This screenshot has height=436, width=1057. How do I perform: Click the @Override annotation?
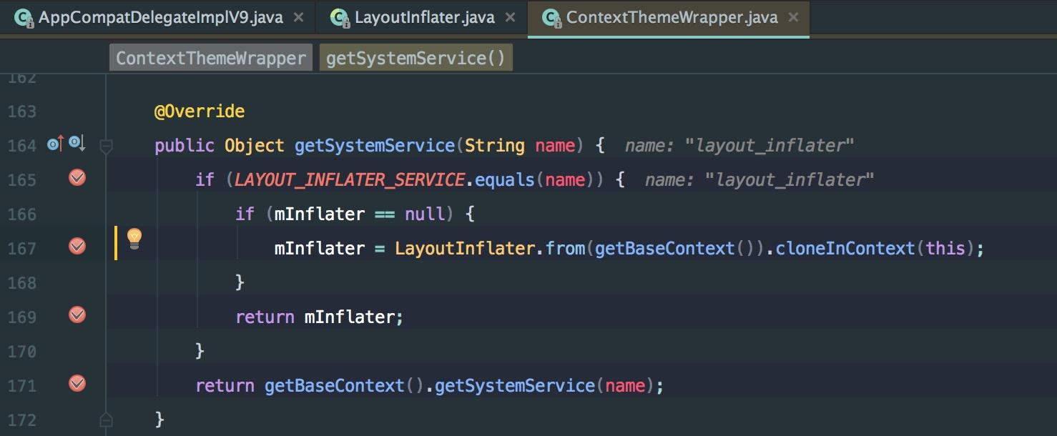click(x=200, y=112)
